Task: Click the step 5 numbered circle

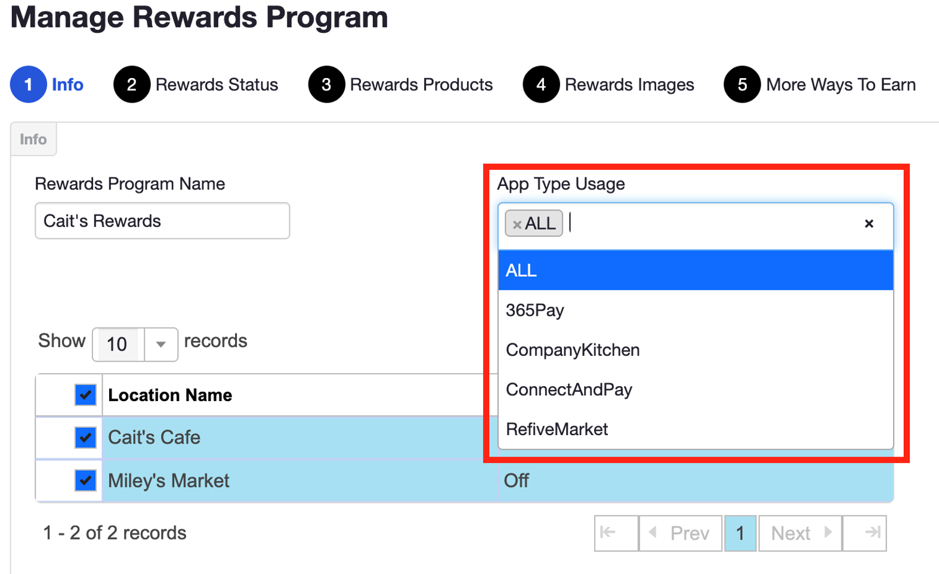Action: click(x=742, y=85)
